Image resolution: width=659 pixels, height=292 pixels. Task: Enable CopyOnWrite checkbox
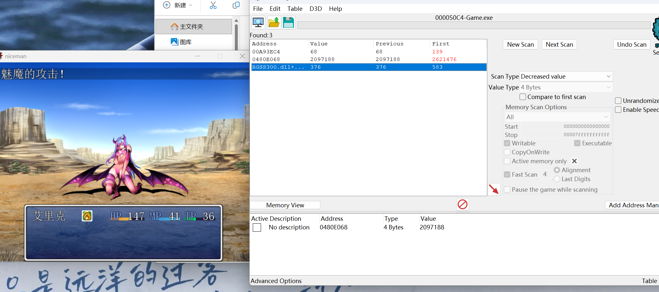pyautogui.click(x=507, y=152)
